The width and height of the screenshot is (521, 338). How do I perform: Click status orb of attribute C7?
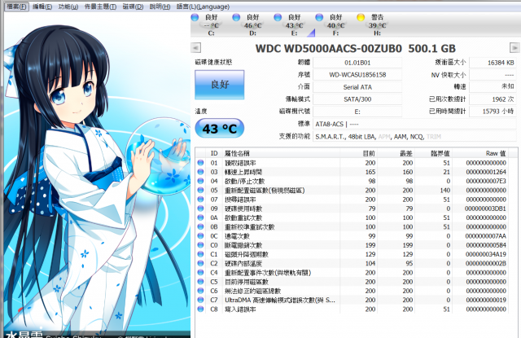200,300
